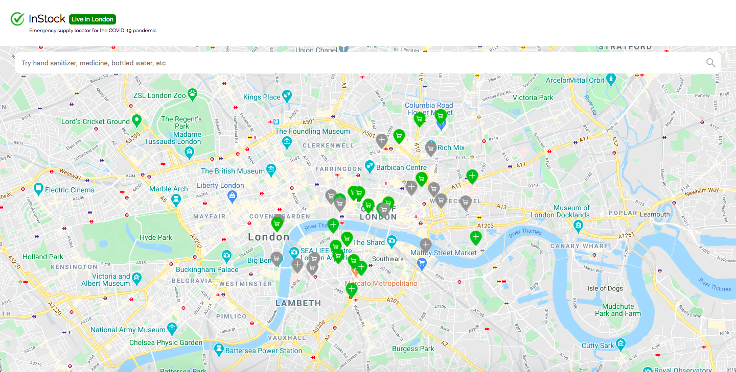
Task: Click the Hyde Park label
Action: (156, 237)
